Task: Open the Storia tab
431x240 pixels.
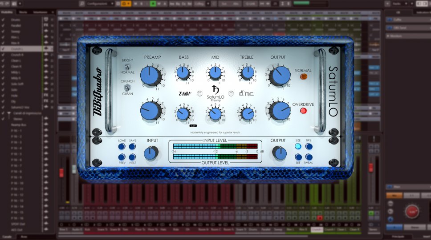Action: [x=23, y=12]
